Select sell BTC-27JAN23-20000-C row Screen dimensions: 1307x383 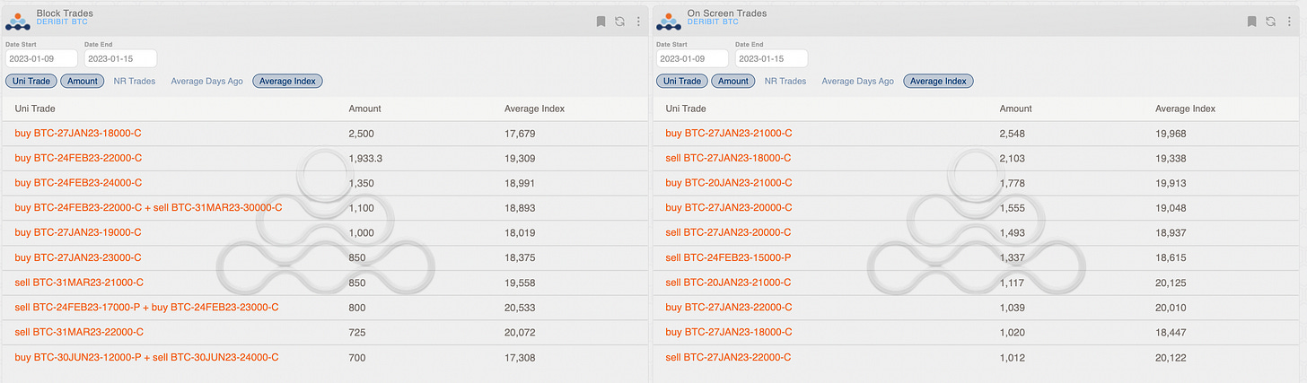coord(976,232)
